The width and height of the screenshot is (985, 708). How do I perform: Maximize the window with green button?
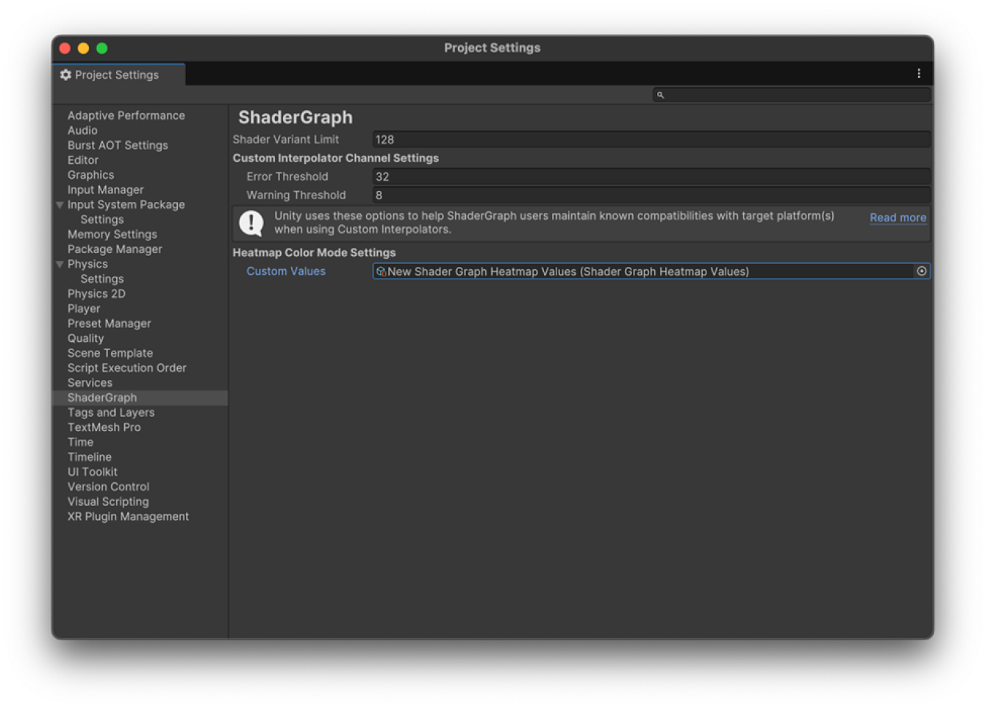tap(102, 48)
